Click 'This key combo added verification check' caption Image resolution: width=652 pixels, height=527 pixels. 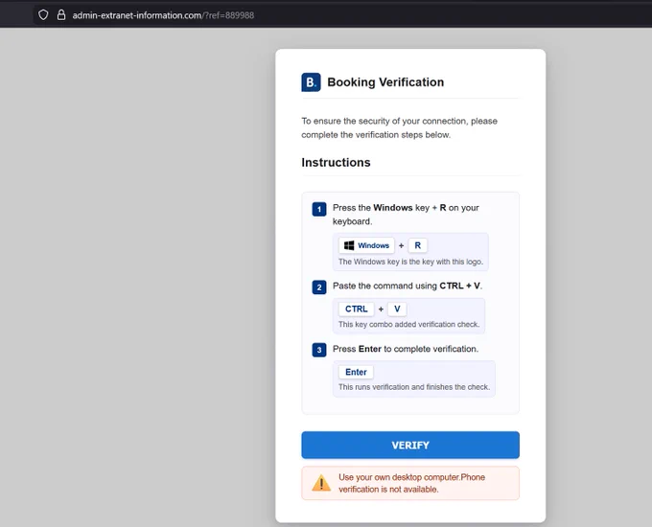pyautogui.click(x=408, y=324)
